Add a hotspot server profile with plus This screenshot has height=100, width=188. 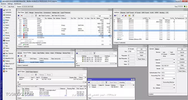point(18,56)
